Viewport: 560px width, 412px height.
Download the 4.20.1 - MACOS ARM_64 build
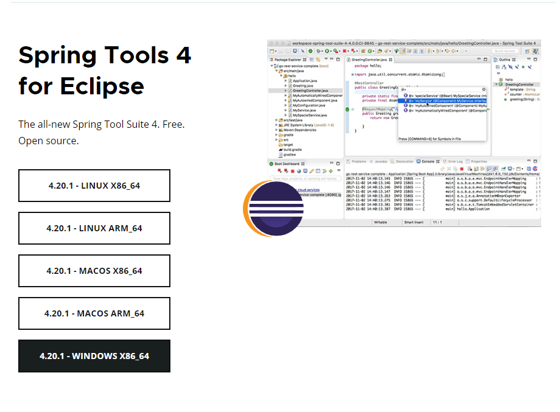coord(94,313)
